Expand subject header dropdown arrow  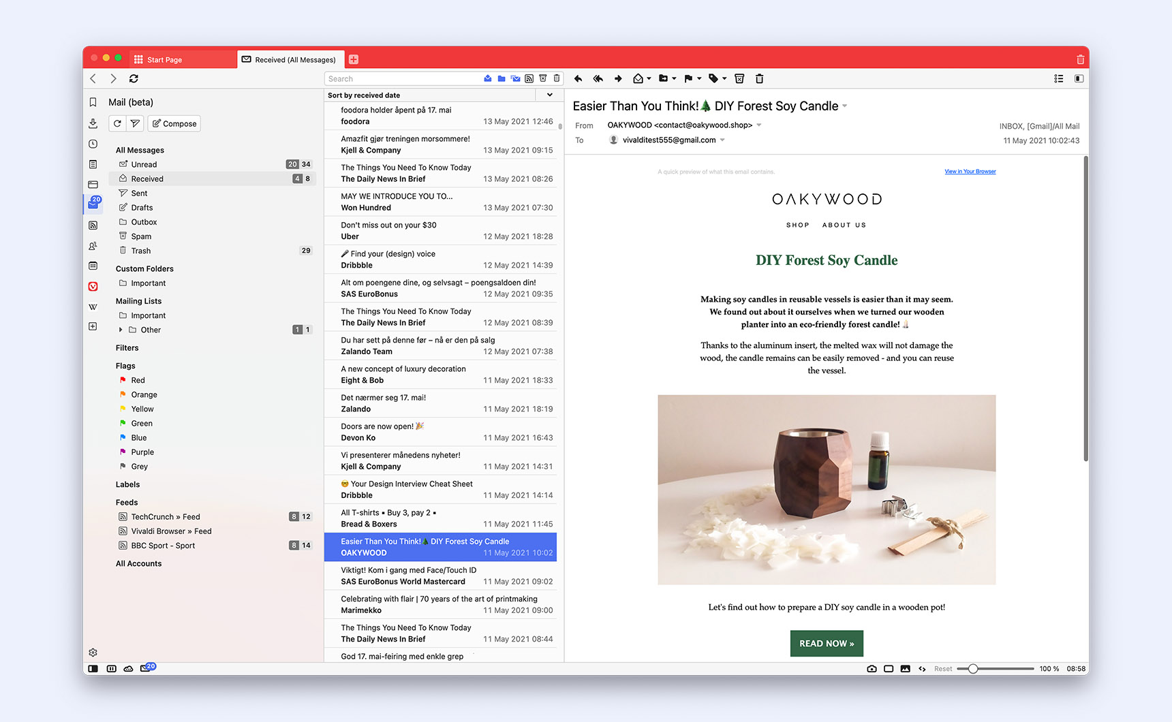point(845,106)
